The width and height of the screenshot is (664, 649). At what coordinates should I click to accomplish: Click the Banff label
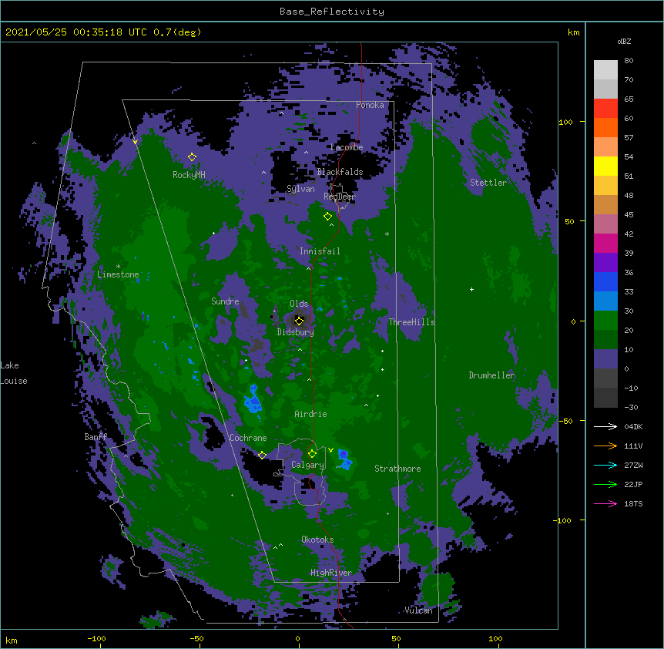(x=96, y=436)
